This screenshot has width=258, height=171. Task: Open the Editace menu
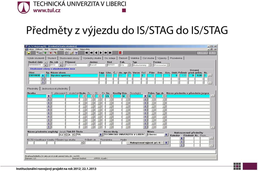point(39,49)
